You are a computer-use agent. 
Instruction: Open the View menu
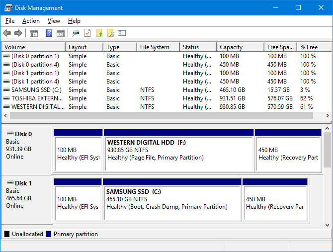[x=54, y=21]
